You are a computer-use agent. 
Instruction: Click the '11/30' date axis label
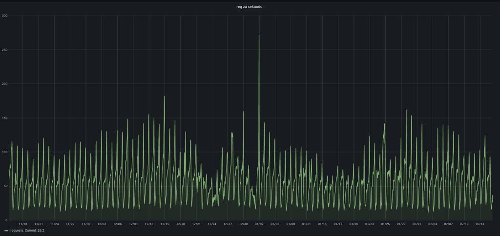coord(86,224)
